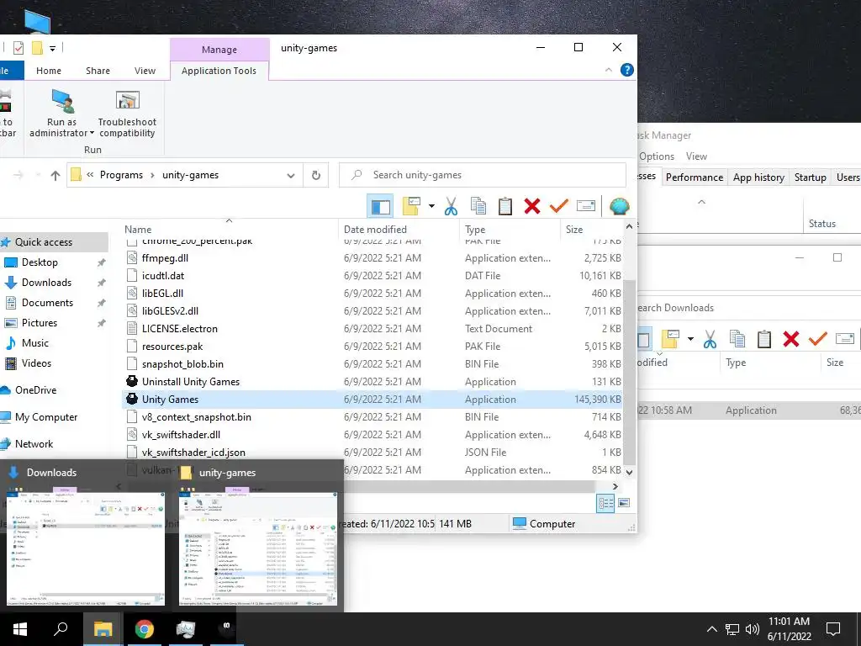Screen dimensions: 861x646
Task: Click red Delete X in Downloads window
Action: (791, 339)
